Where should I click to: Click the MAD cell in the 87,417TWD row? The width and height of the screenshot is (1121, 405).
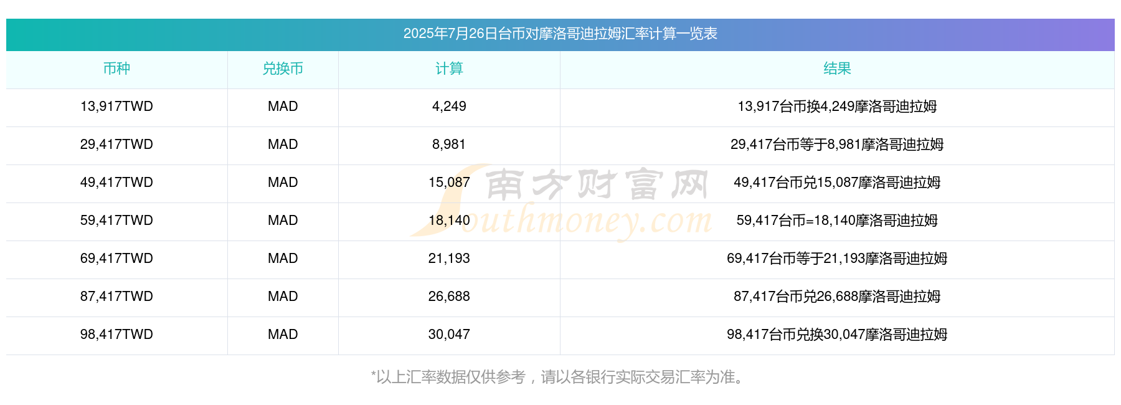[283, 297]
